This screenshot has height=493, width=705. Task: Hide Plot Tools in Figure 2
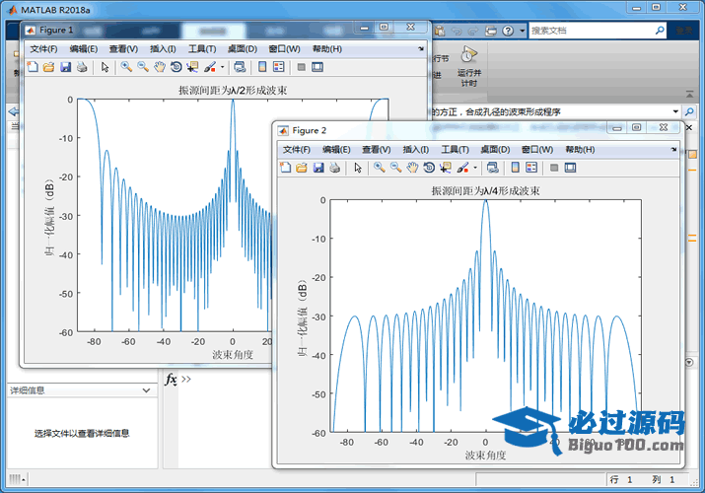[x=554, y=168]
